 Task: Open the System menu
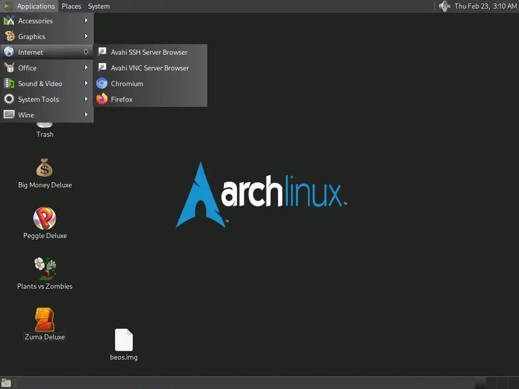tap(99, 6)
